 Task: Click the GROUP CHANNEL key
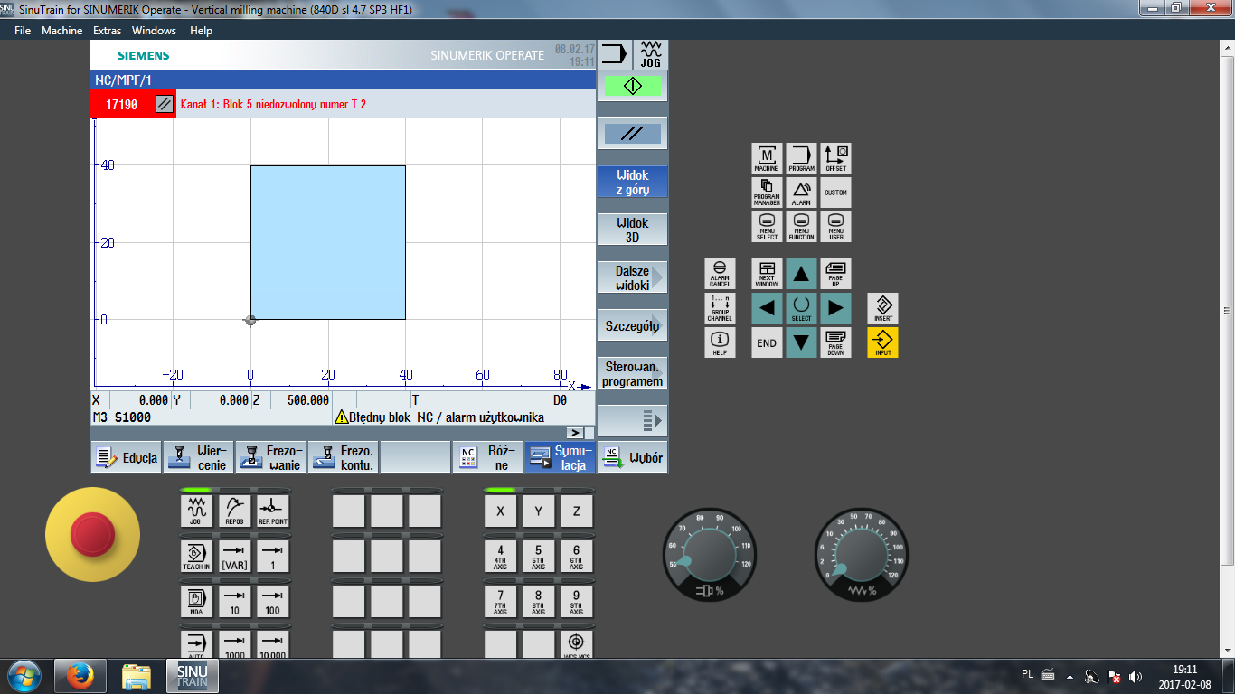click(x=720, y=308)
